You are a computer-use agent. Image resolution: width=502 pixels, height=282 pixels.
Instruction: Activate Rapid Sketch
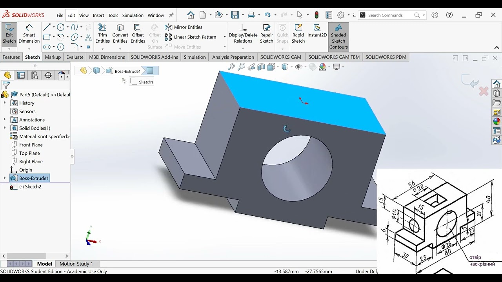tap(298, 34)
